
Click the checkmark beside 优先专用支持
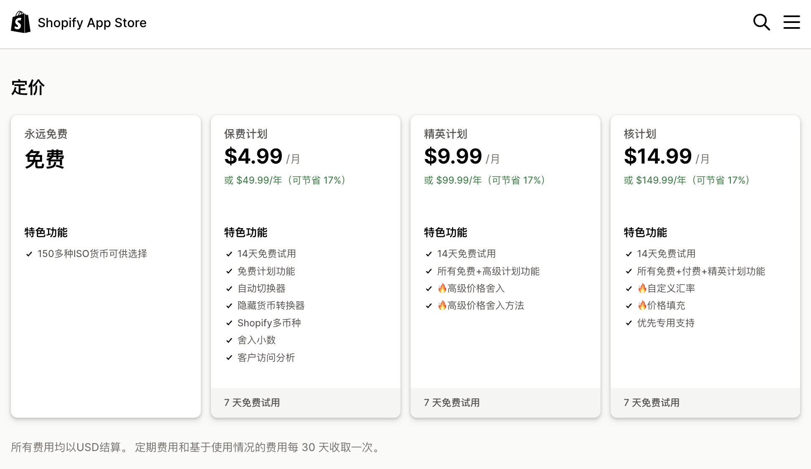629,323
